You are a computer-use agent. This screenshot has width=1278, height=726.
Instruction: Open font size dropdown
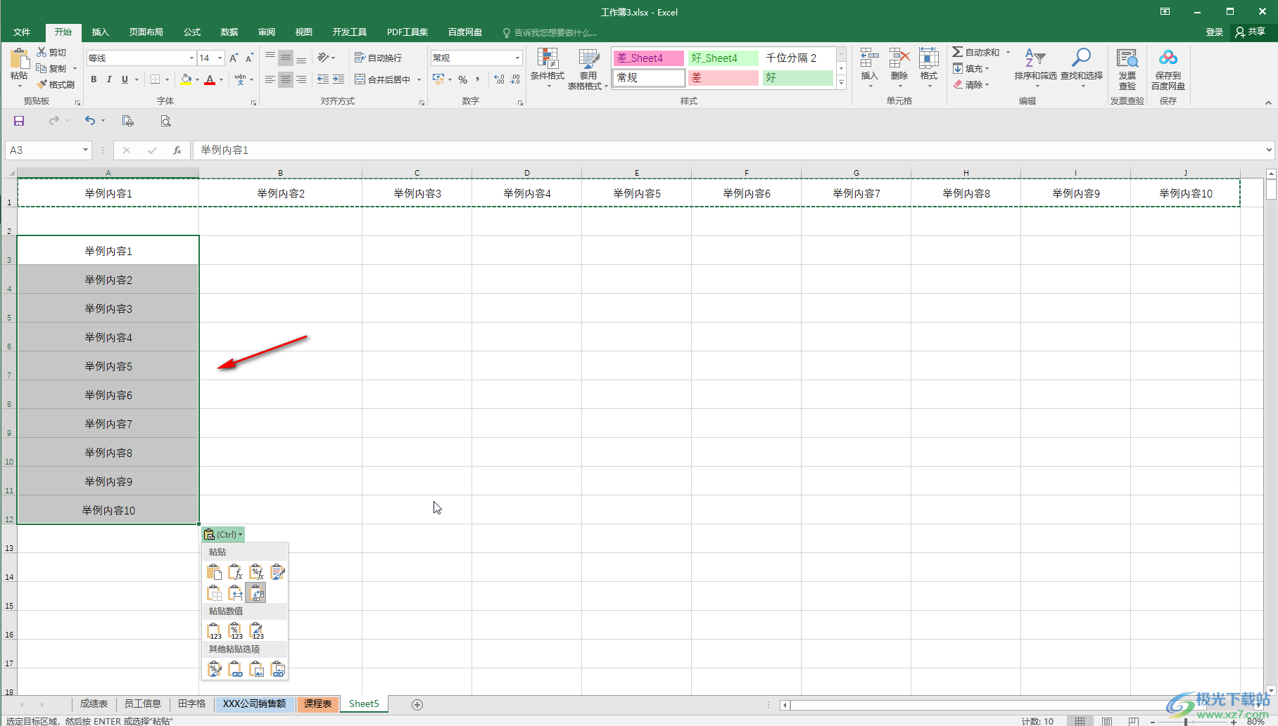tap(220, 58)
